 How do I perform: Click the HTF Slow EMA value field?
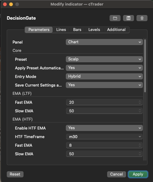(x=104, y=154)
